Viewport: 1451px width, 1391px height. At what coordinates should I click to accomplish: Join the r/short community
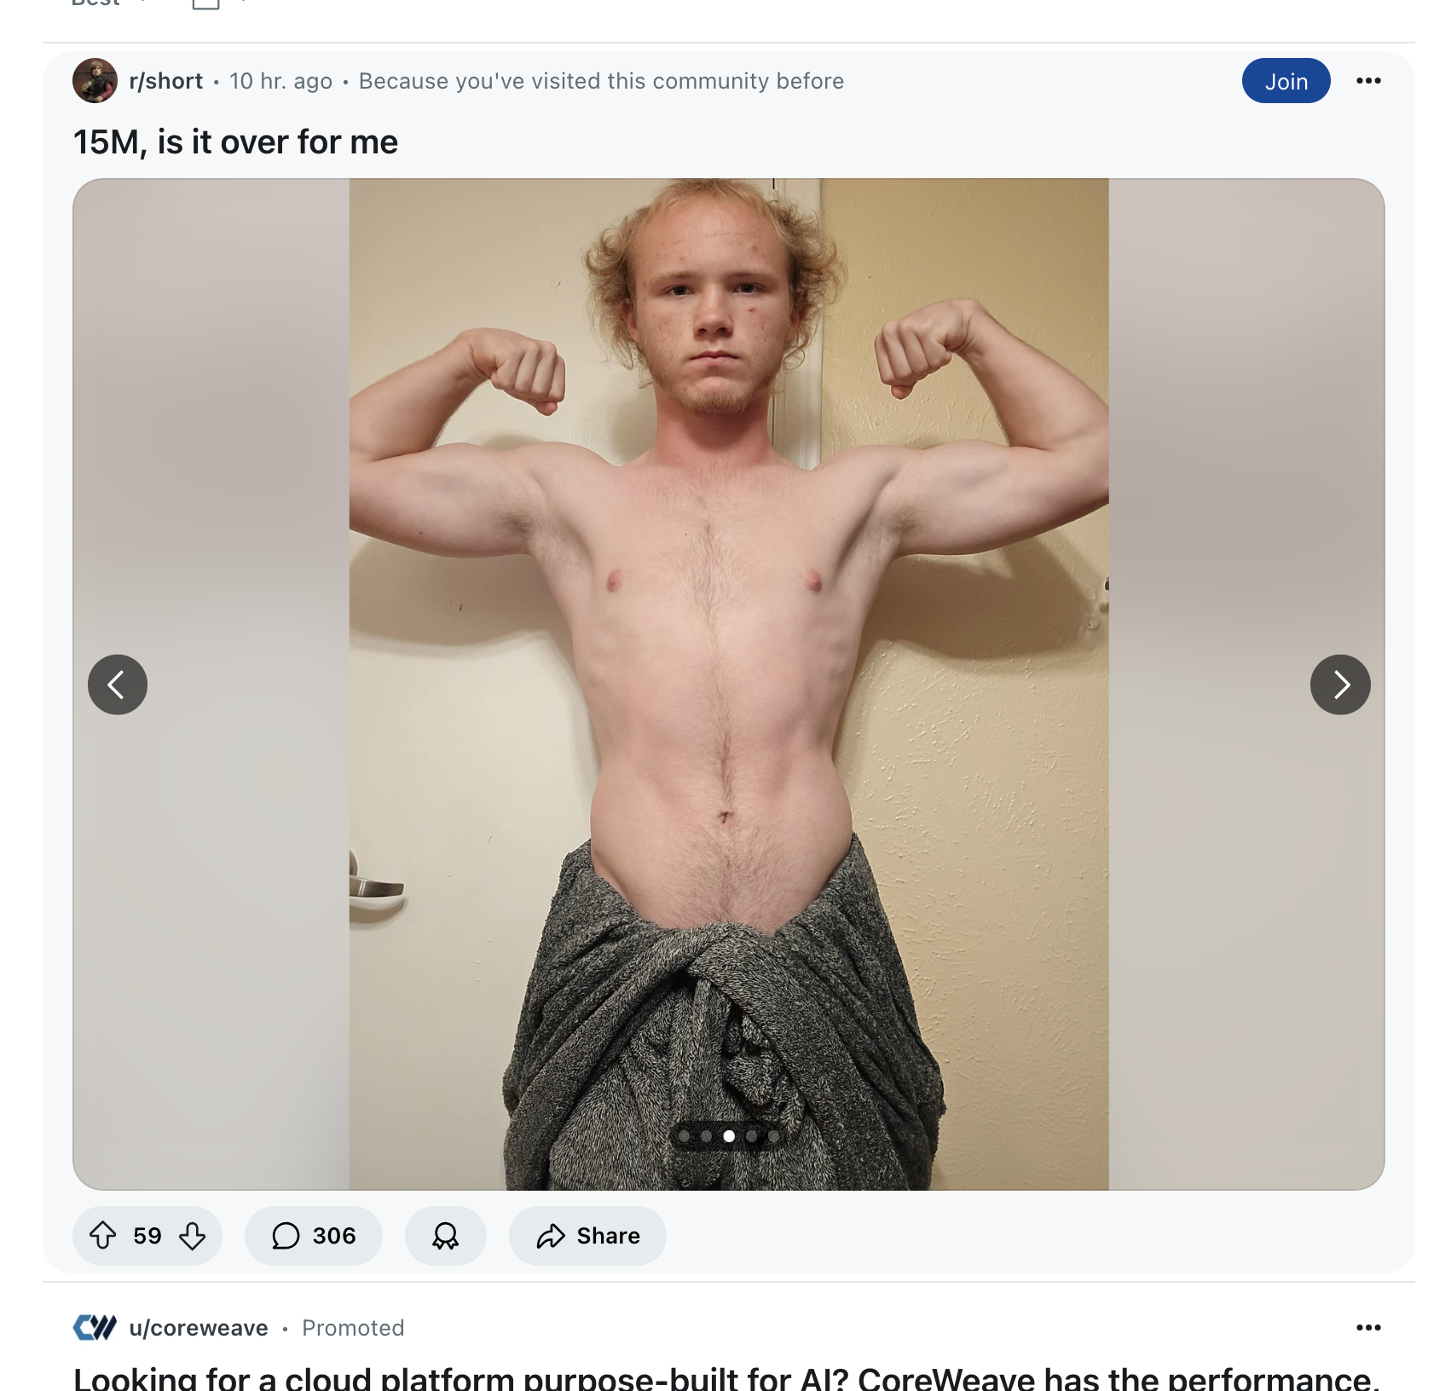1286,81
